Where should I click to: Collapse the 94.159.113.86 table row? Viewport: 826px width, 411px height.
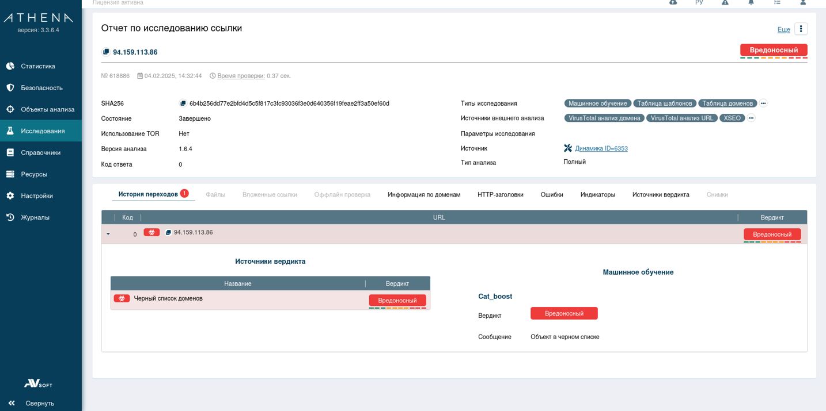(108, 235)
